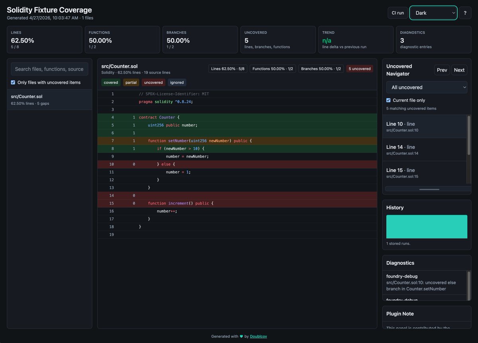
Task: Select Line 15 in Uncovered Navigator
Action: click(424, 173)
